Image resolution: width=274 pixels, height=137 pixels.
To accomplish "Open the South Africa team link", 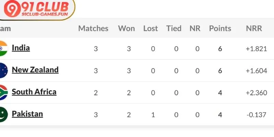I will [x=34, y=92].
